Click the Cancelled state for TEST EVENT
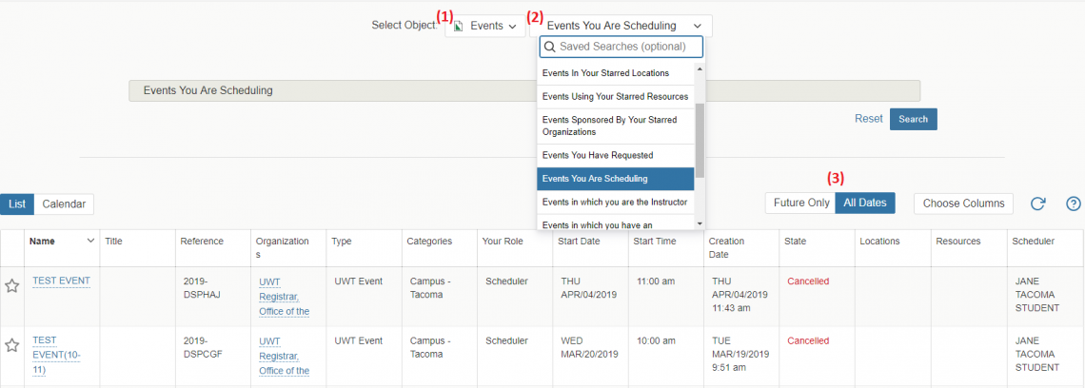Screen dimensions: 1085x388 (807, 281)
